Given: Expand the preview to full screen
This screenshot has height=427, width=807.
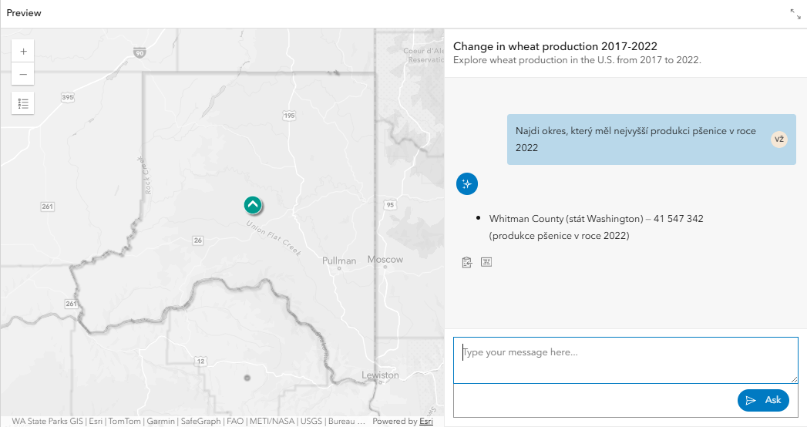Looking at the screenshot, I should click(795, 14).
